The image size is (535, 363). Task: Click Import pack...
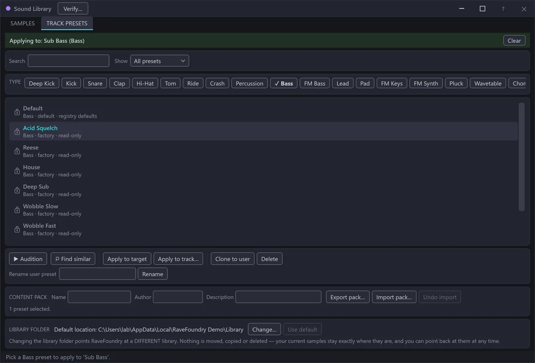tap(394, 297)
